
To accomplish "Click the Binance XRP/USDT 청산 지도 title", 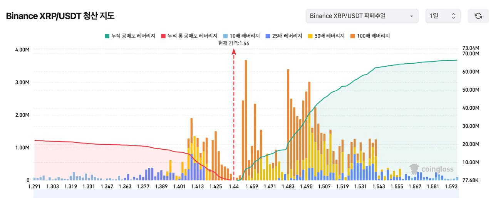I will pos(60,16).
